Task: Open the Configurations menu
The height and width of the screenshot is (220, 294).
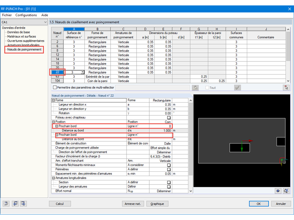Action: coord(26,15)
